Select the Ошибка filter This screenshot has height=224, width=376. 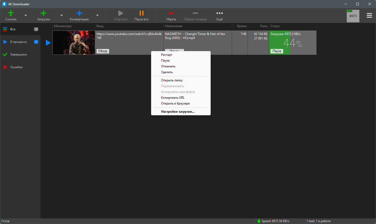(20, 67)
